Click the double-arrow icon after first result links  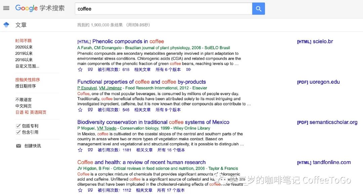tap(189, 70)
